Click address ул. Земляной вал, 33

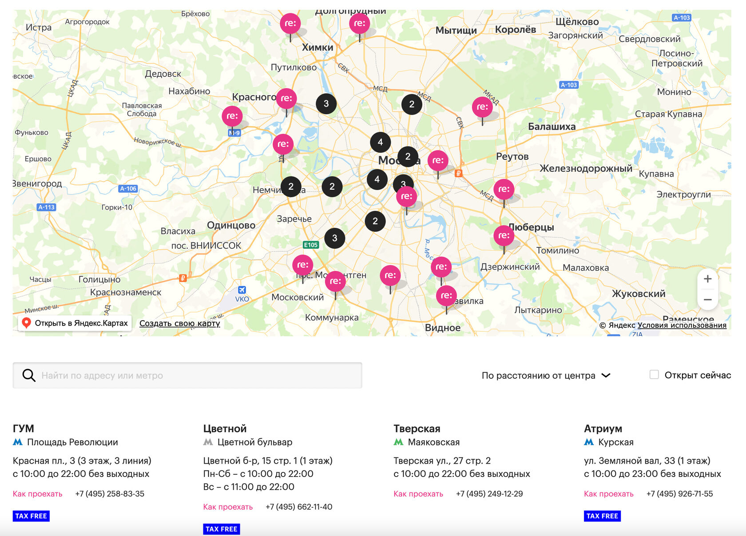(647, 461)
